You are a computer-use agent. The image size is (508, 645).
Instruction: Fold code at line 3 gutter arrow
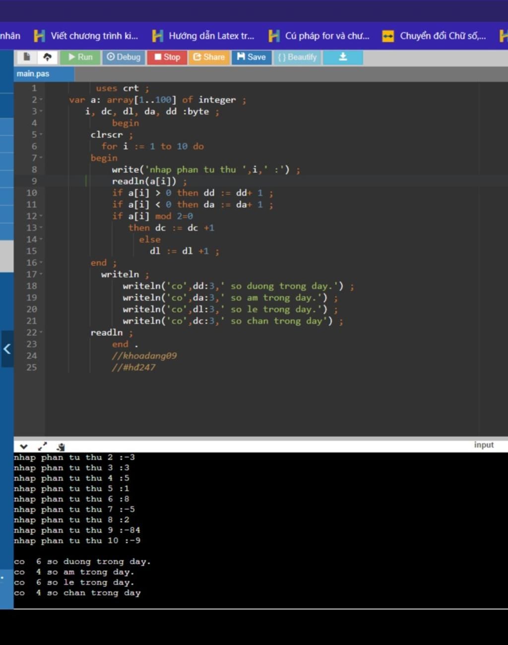tap(41, 112)
